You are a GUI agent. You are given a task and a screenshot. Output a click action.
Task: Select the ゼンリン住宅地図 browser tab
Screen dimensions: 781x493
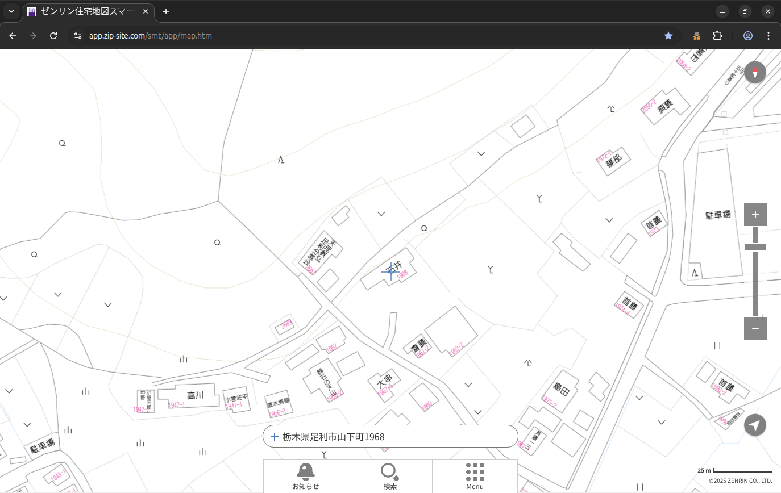pos(85,11)
